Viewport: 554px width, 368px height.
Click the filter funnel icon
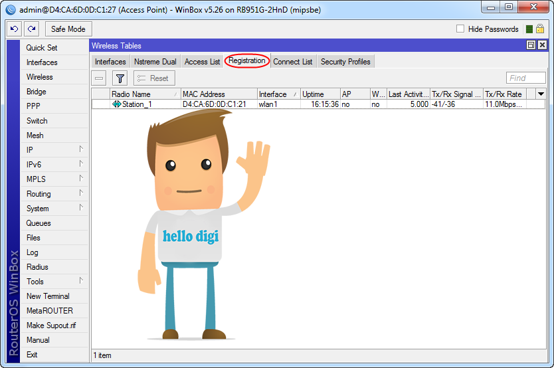[x=120, y=78]
